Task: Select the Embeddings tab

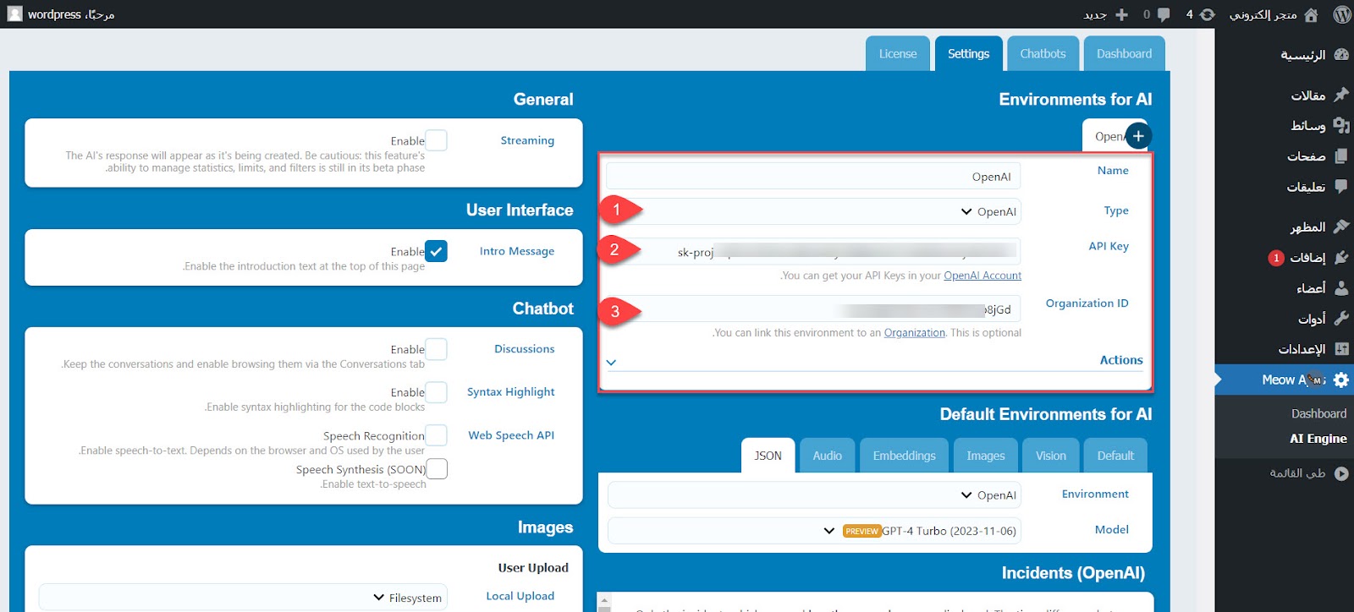Action: click(904, 456)
